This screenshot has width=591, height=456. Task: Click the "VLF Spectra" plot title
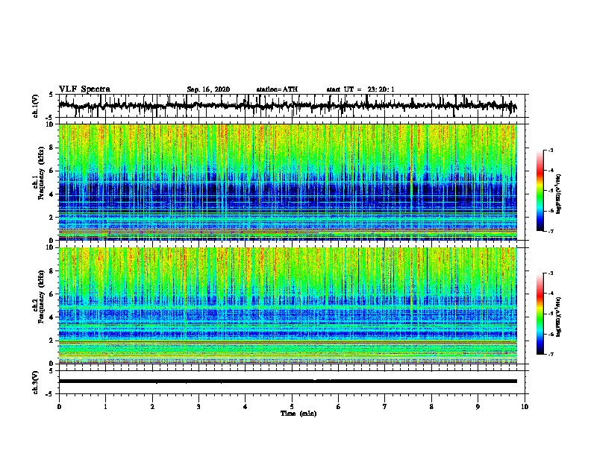(84, 89)
